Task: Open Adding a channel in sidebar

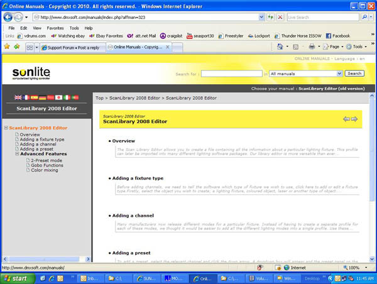Action: click(38, 145)
